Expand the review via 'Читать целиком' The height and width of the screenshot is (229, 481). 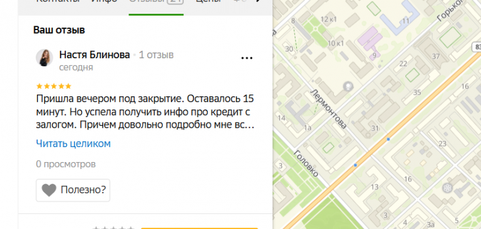[x=73, y=143]
